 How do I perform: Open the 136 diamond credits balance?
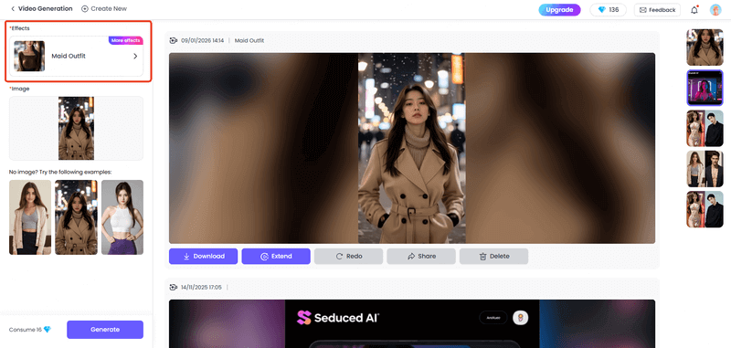[608, 10]
